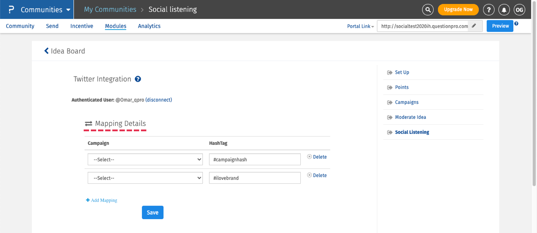This screenshot has height=233, width=537.
Task: Click the disconnect link
Action: coord(159,100)
